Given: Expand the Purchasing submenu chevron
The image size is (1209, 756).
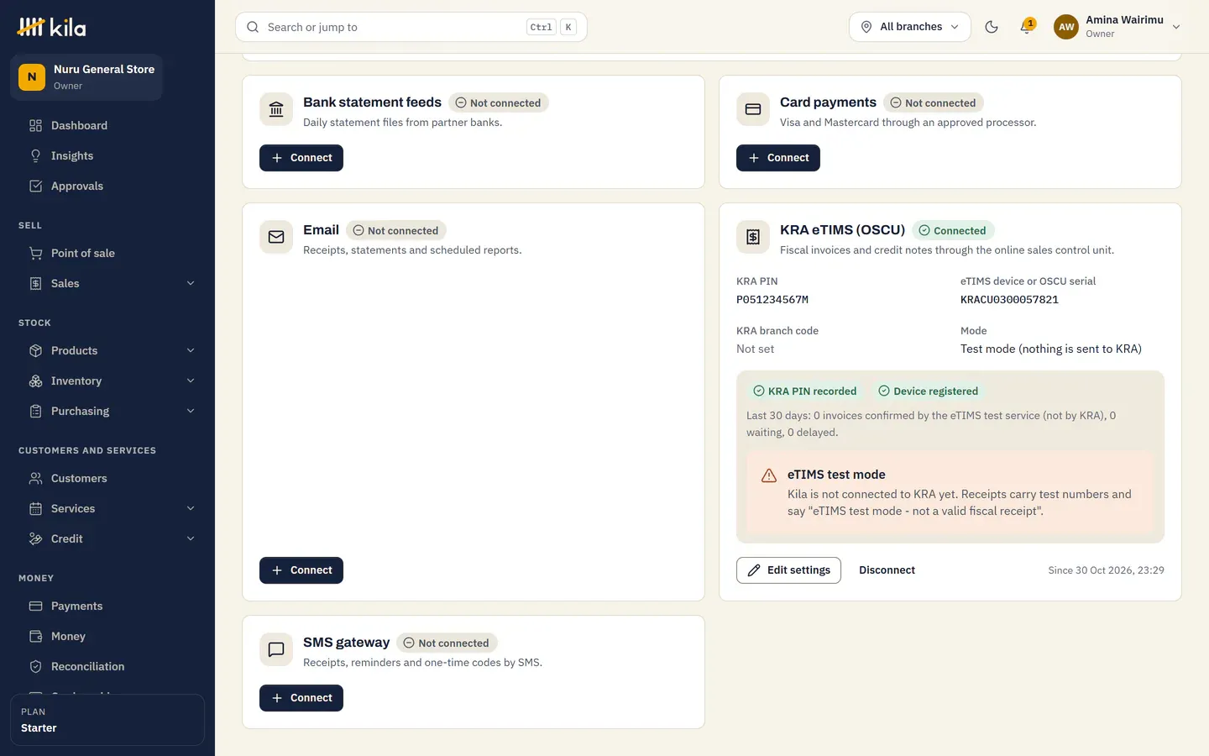Looking at the screenshot, I should click(191, 411).
